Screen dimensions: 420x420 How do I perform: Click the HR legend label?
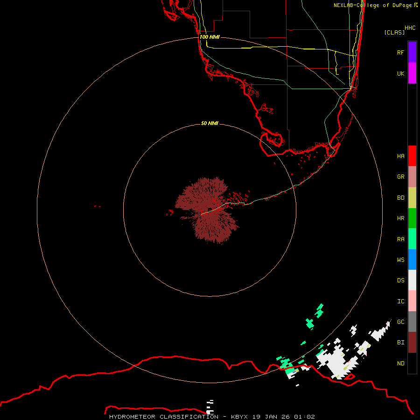click(400, 218)
